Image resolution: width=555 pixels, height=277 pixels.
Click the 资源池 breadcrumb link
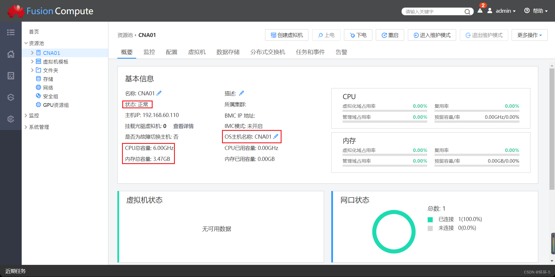coord(125,35)
